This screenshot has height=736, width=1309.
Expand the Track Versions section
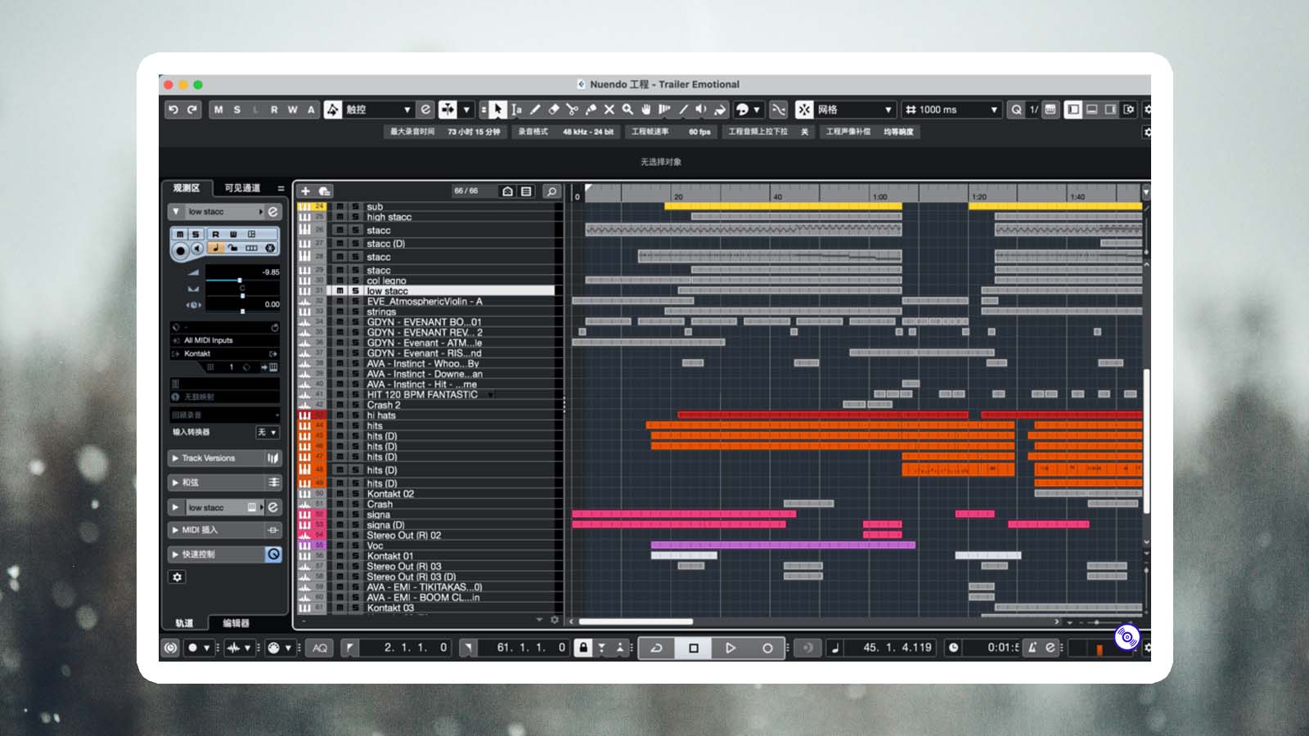coord(224,459)
